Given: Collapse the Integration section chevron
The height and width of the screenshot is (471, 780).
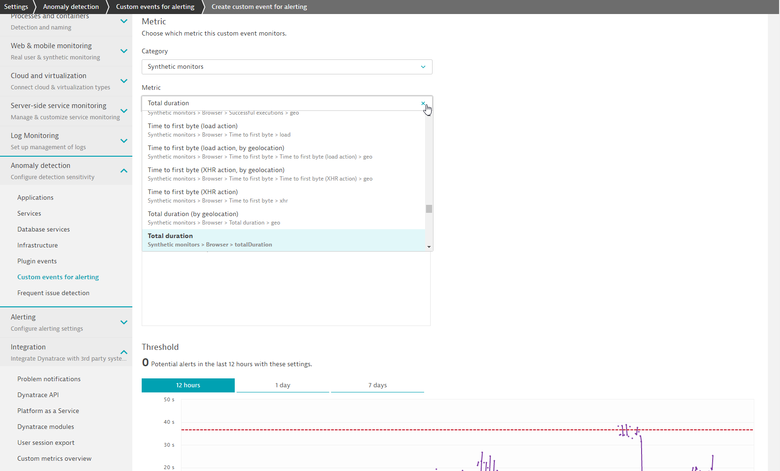Looking at the screenshot, I should pos(123,352).
